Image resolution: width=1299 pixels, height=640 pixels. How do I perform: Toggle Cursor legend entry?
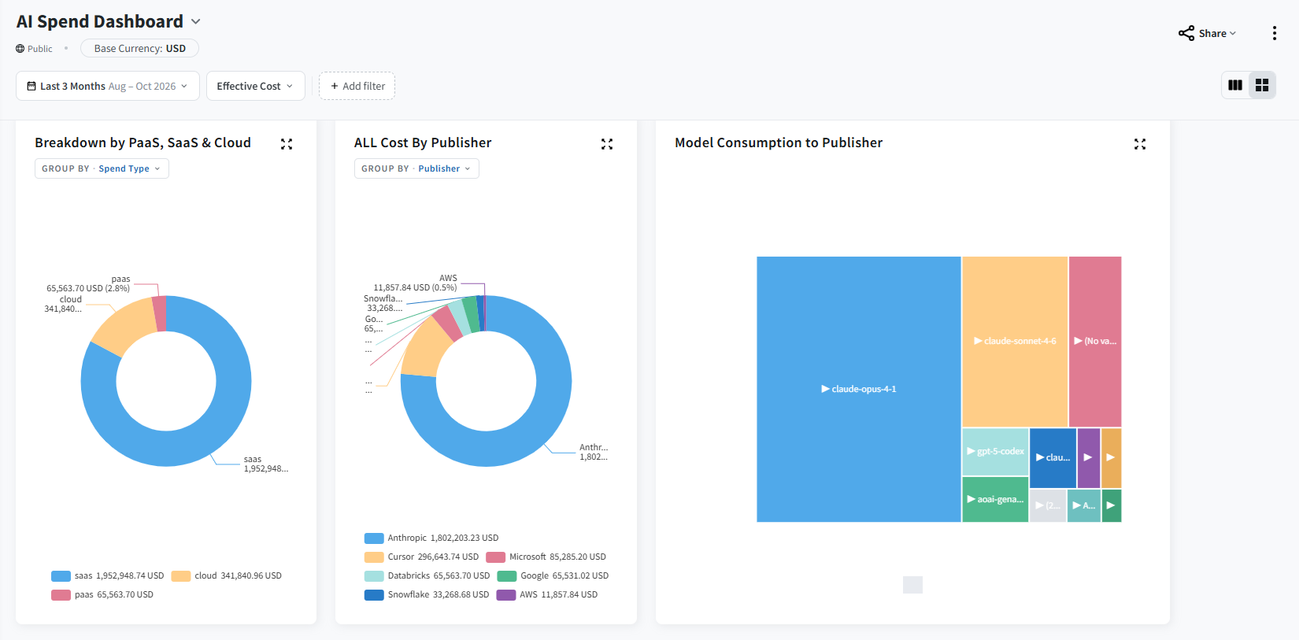pyautogui.click(x=421, y=557)
